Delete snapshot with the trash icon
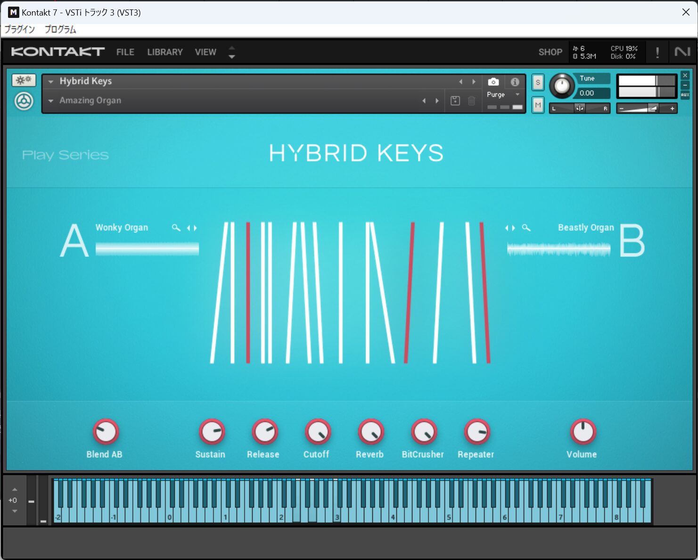The width and height of the screenshot is (698, 560). 471,100
